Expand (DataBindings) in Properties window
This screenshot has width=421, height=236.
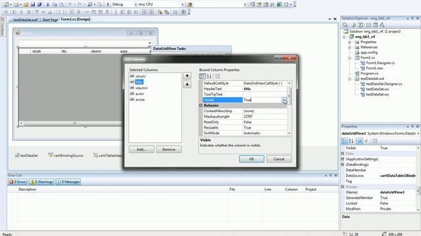tap(343, 165)
